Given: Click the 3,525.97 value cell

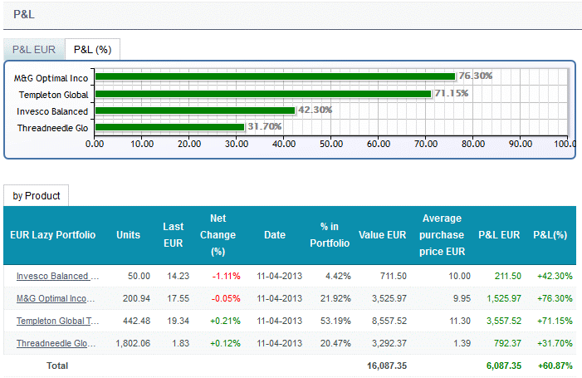Looking at the screenshot, I should coord(389,298).
